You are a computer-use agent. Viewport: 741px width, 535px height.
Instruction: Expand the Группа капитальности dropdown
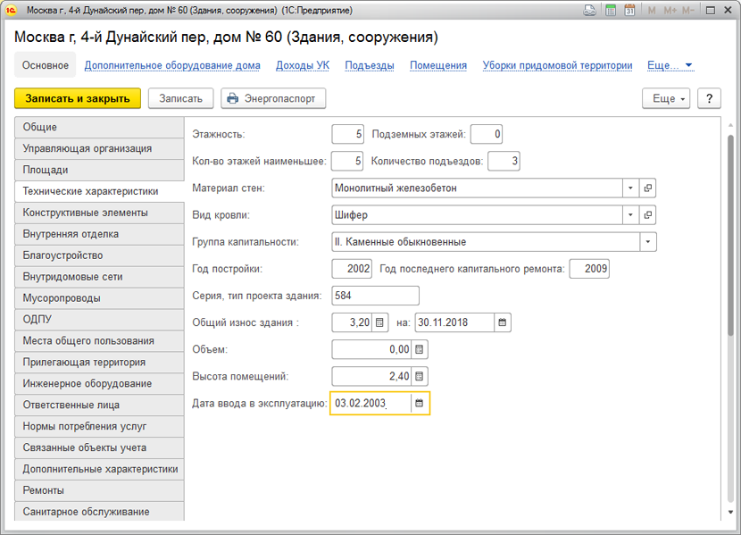click(x=648, y=242)
